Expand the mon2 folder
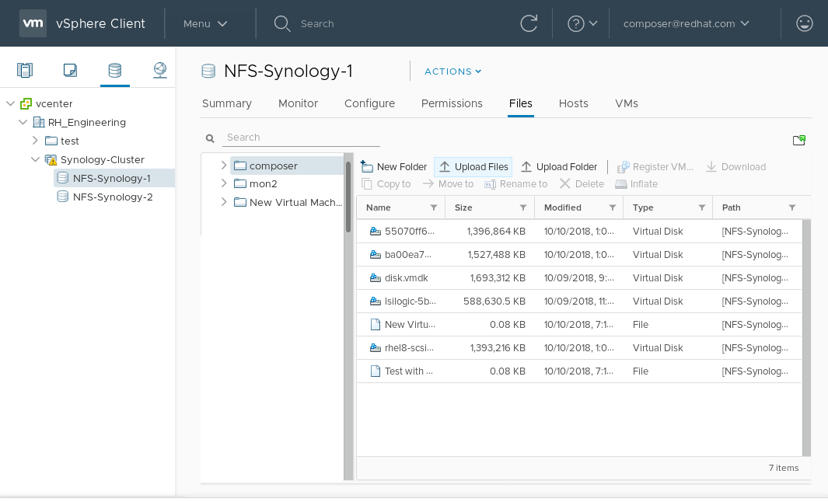The image size is (828, 502). click(224, 183)
